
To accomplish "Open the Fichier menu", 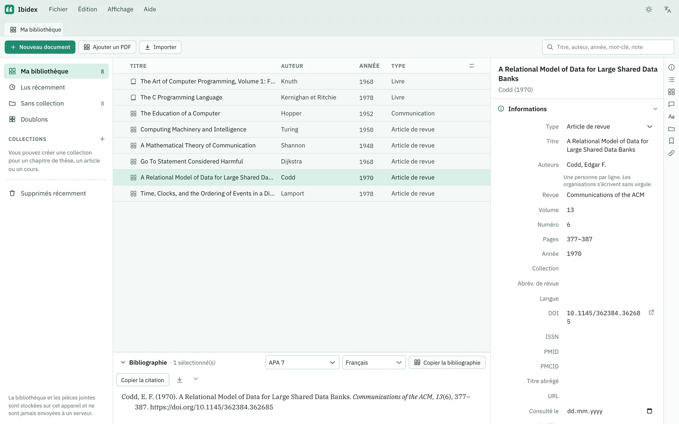I will (x=58, y=9).
